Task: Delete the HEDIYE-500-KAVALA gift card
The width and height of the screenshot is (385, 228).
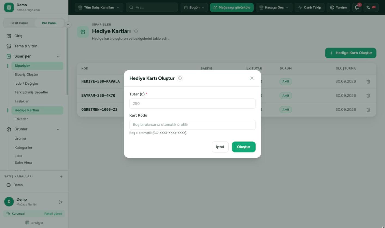Action: [x=368, y=81]
